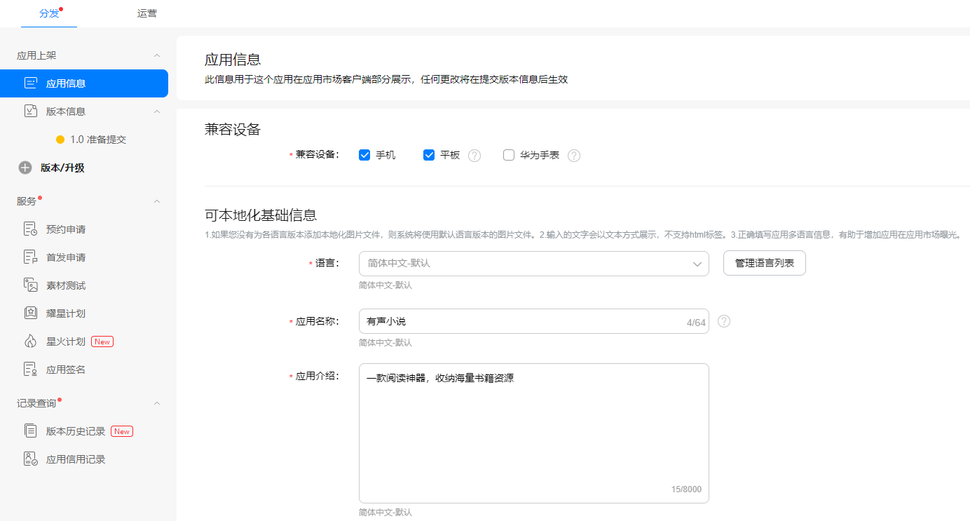The image size is (970, 521).
Task: Click 管理语言列表 button
Action: (765, 263)
